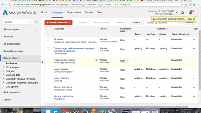The height and width of the screenshot is (113, 201).
Task: Click the edit pencil for Problemio.com visitors
Action: tap(96, 60)
